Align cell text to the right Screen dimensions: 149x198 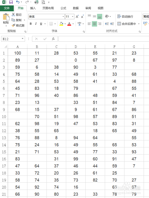100,24
